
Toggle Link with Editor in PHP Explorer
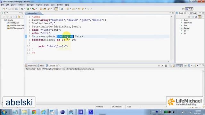pos(19,17)
